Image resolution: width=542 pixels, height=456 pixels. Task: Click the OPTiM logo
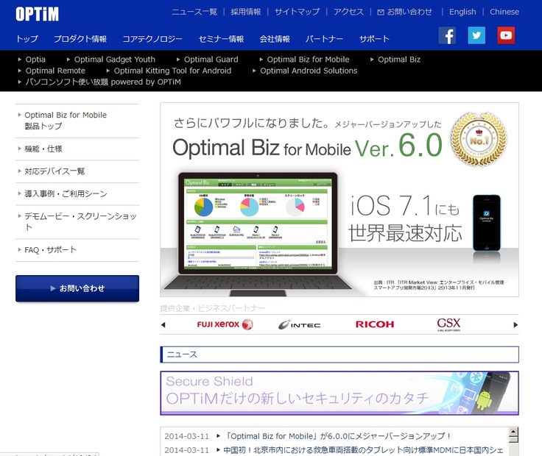38,14
